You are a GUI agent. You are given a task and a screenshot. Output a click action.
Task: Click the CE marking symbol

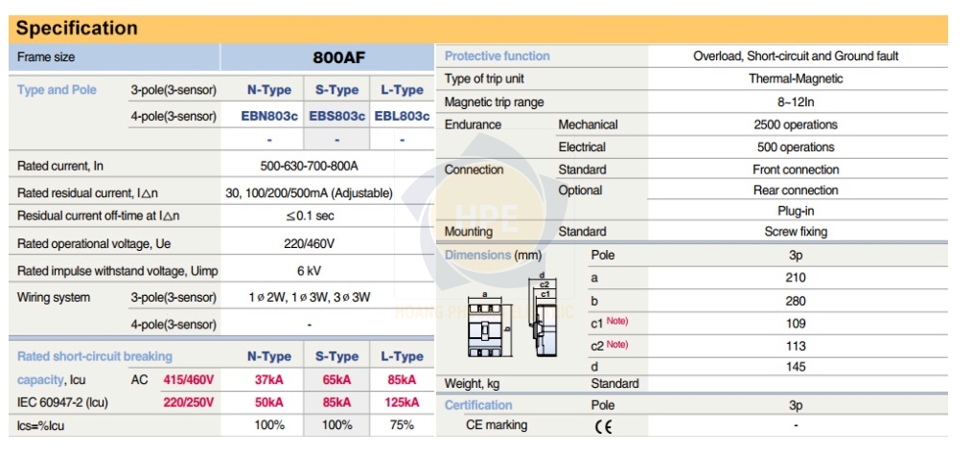tap(603, 426)
